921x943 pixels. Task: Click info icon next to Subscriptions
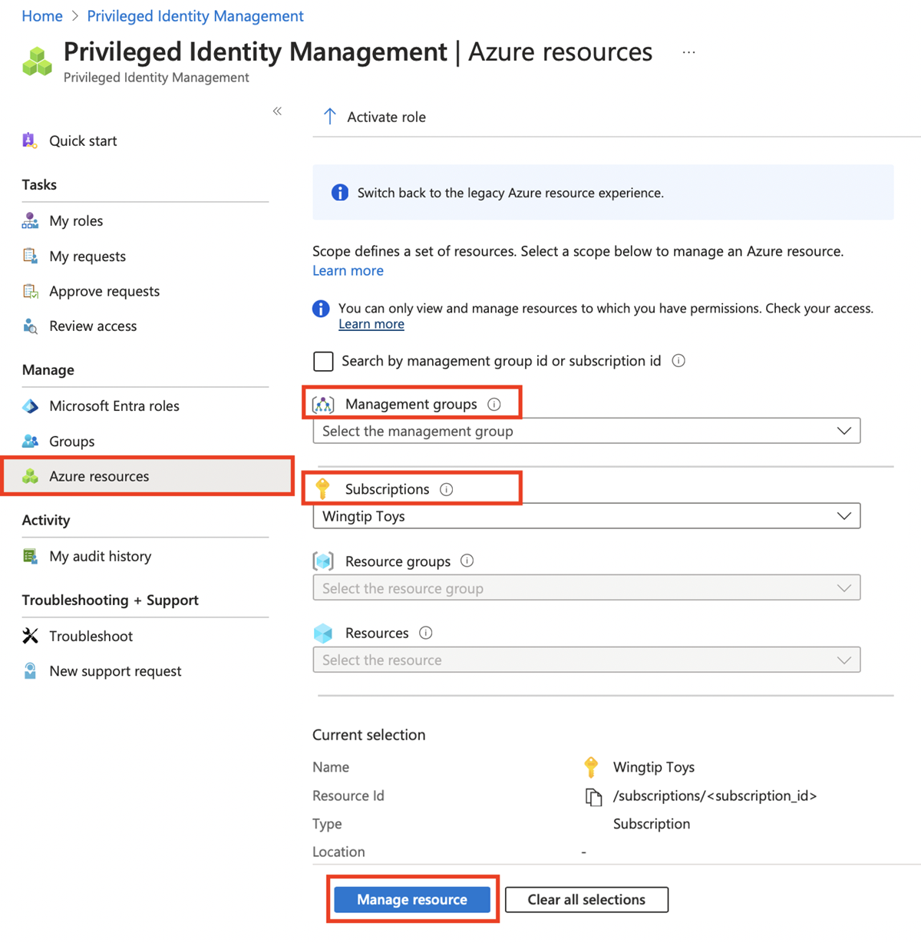coord(446,489)
